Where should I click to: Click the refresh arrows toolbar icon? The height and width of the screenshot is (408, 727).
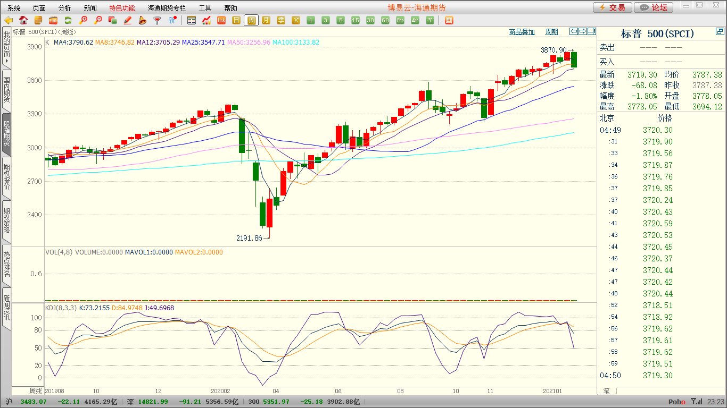68,20
